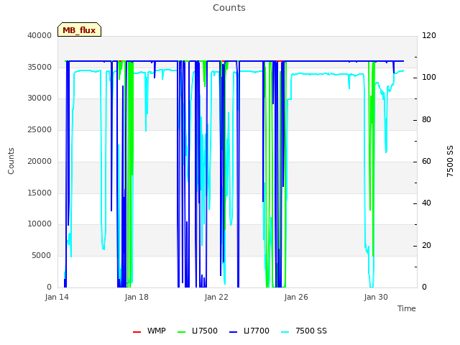Click the green LI7500 legend swatch
The width and height of the screenshot is (460, 345).
tap(182, 332)
